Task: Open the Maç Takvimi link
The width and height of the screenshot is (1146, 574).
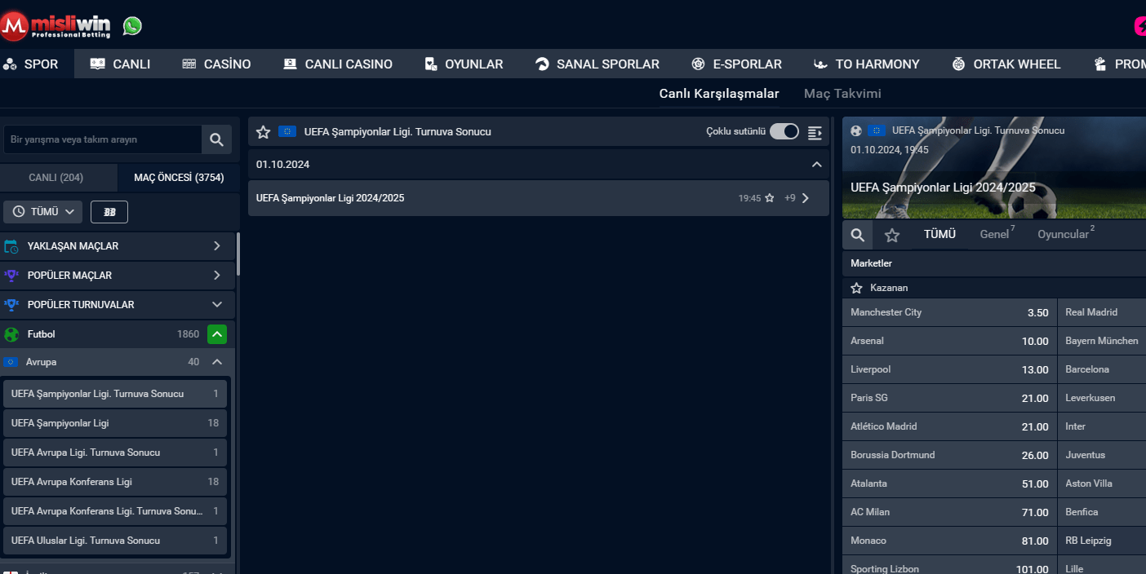Action: [x=842, y=94]
